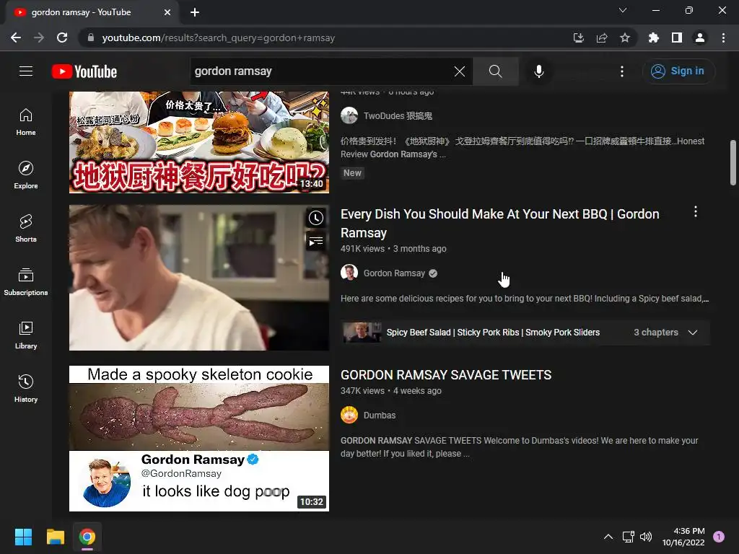739x554 pixels.
Task: Open Chrome profile icon
Action: point(700,38)
